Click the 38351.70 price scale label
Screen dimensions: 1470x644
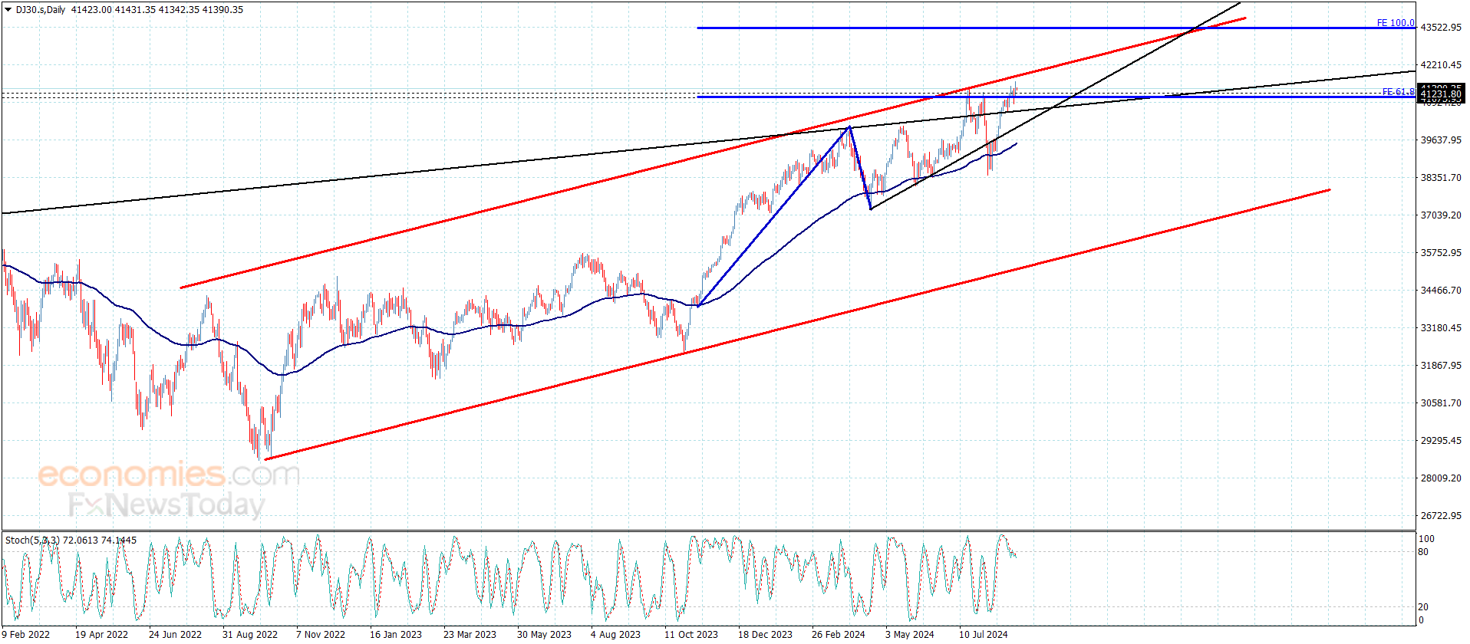1441,178
